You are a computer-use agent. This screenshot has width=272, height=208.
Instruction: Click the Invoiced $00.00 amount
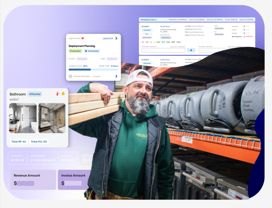[x=247, y=26]
